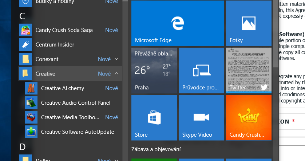Click the Creative folder entry

coord(45,74)
